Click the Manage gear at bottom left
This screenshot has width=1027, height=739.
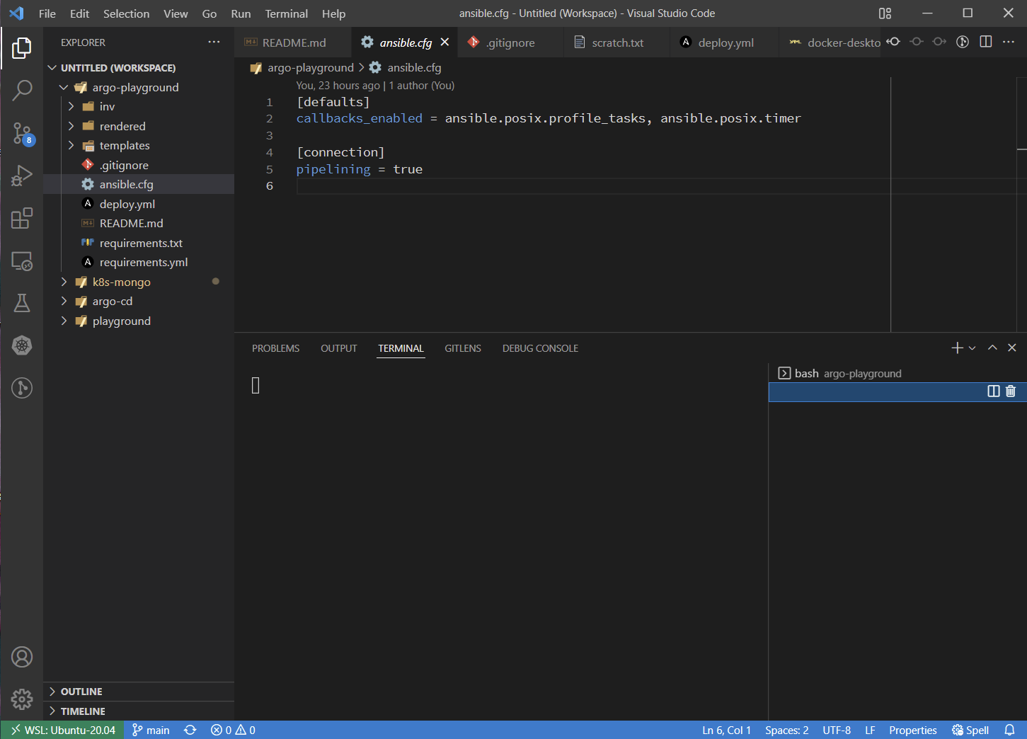(22, 699)
